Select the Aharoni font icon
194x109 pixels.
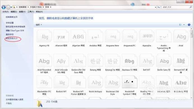(61, 36)
